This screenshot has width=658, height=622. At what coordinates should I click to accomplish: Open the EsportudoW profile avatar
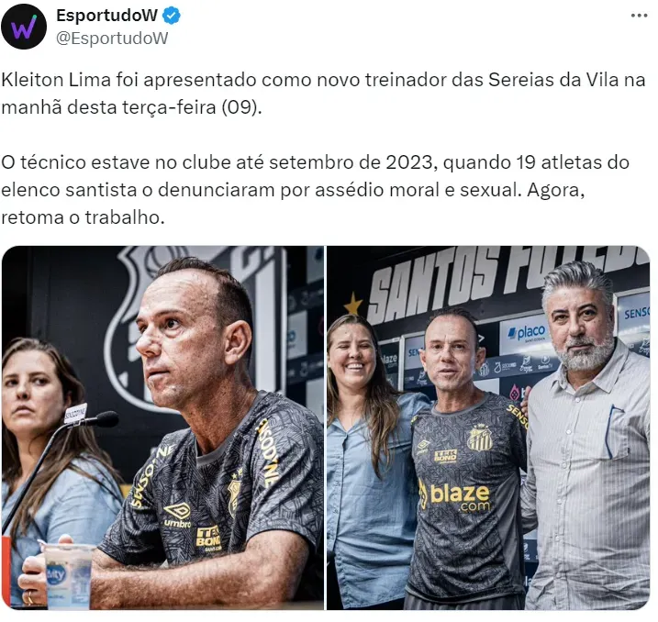[24, 27]
